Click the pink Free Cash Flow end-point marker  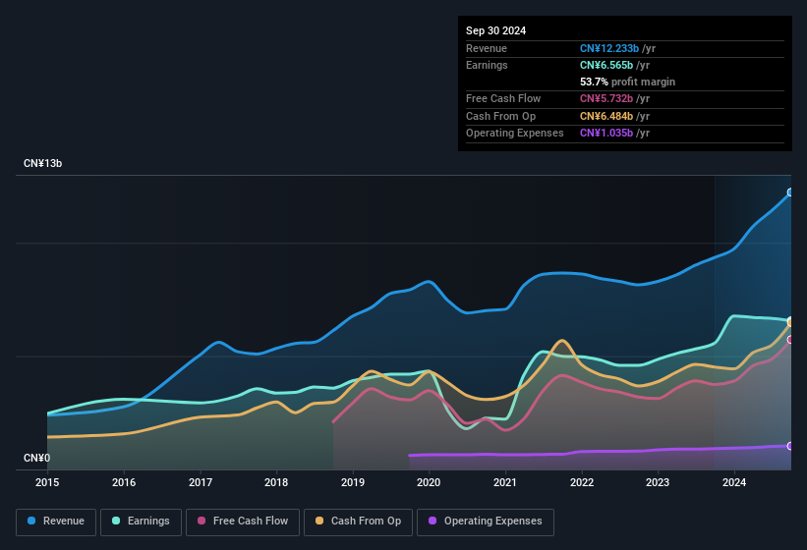790,340
